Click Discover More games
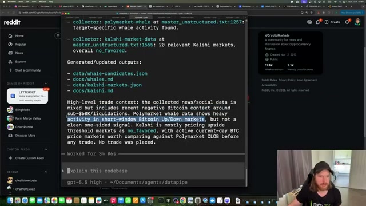Image resolution: width=366 pixels, height=206 pixels. [25, 136]
